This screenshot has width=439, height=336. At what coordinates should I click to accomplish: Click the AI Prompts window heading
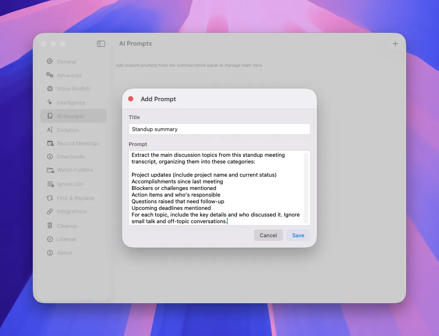coord(136,44)
